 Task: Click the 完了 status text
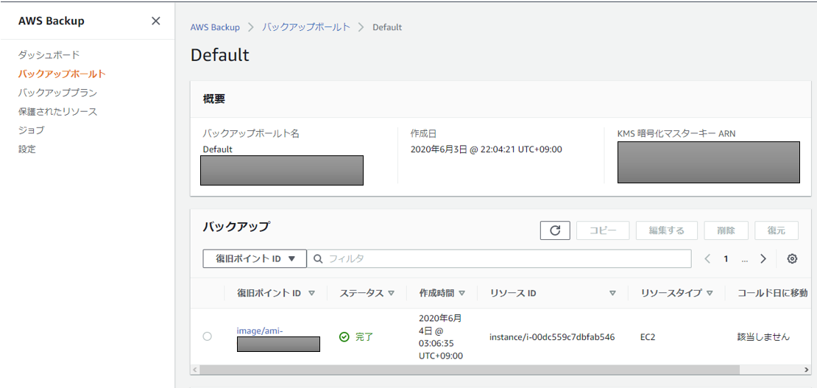(x=364, y=337)
